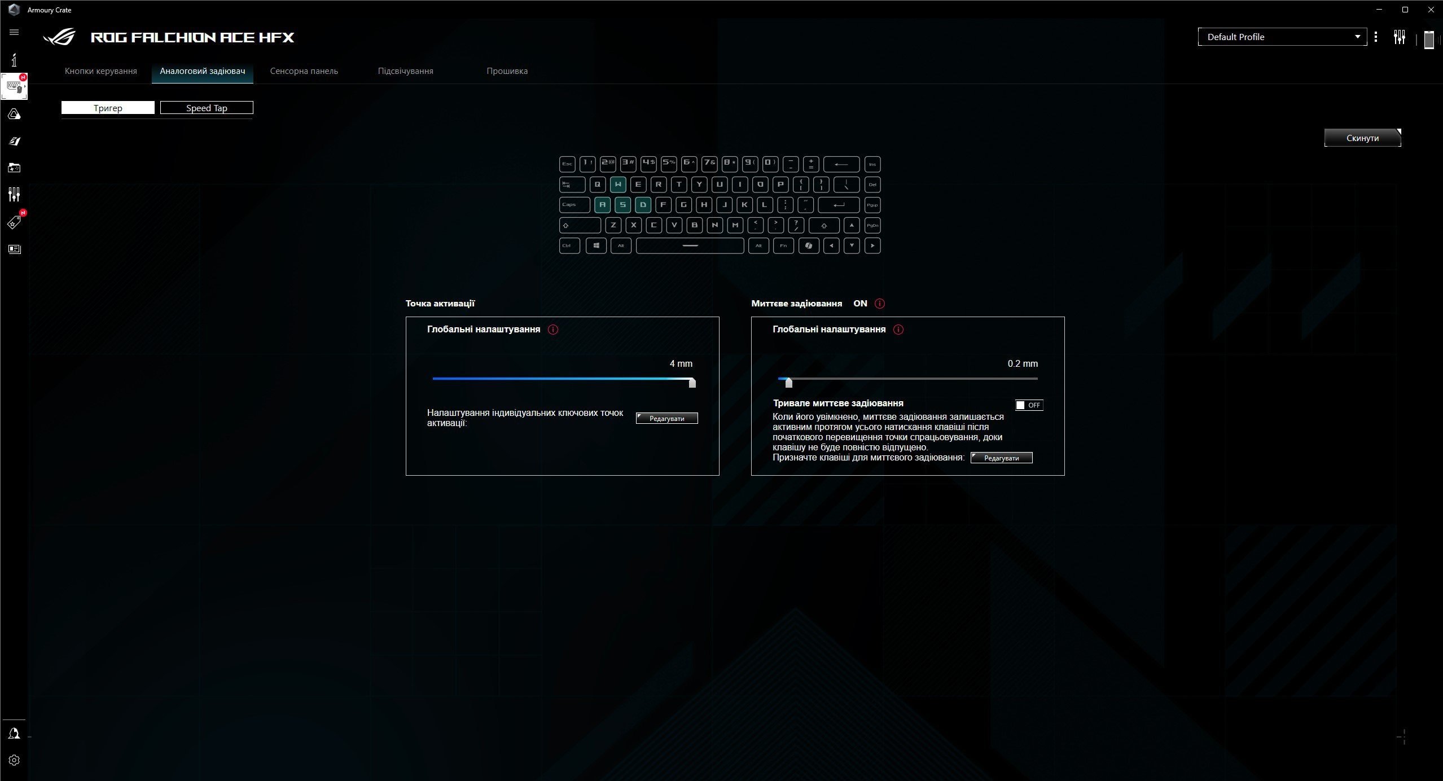1443x781 pixels.
Task: Open Aura Sync from sidebar
Action: tap(14, 114)
